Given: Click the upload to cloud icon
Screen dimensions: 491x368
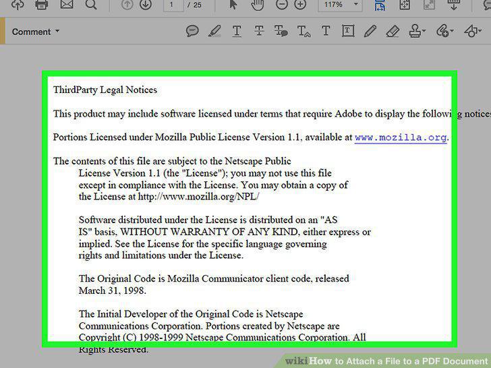Looking at the screenshot, I should point(18,4).
